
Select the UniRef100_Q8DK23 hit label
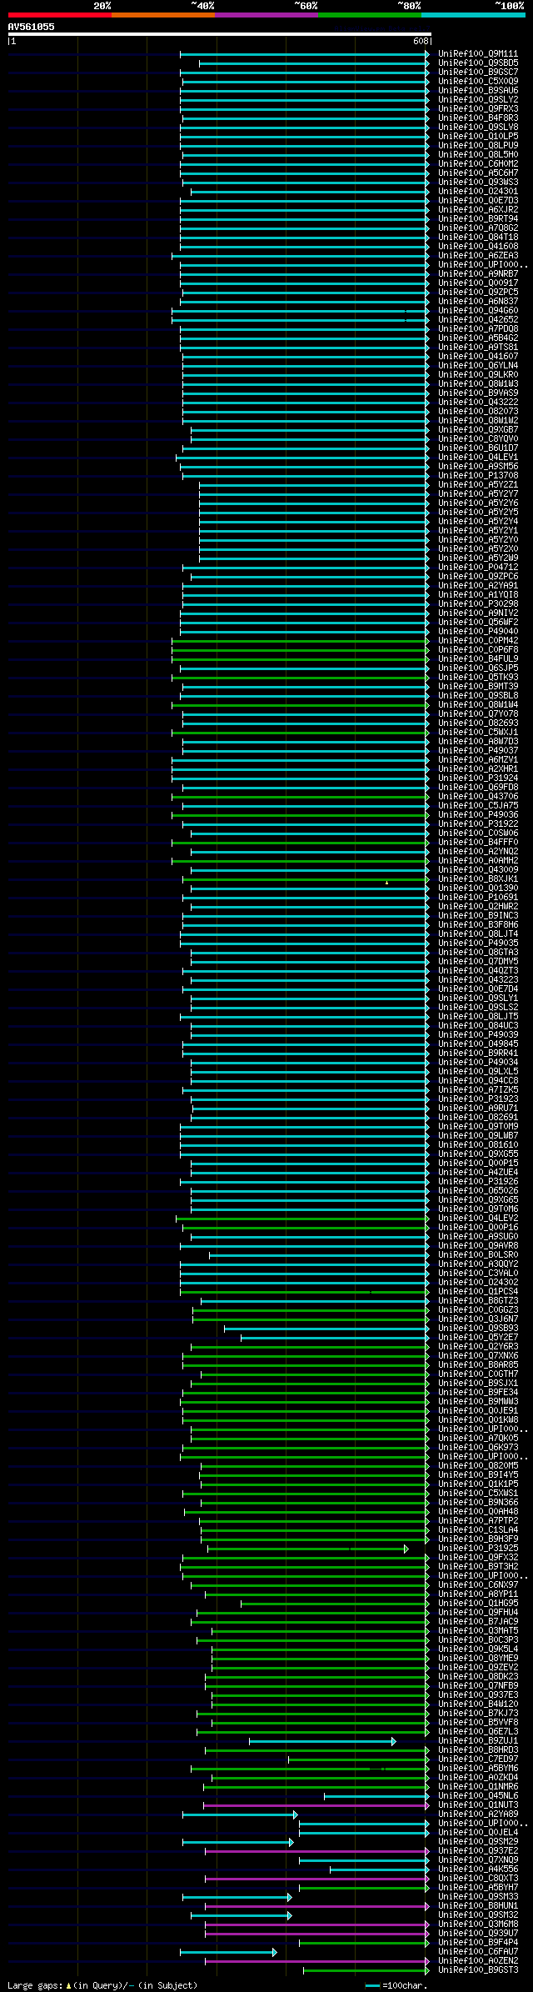(478, 1676)
